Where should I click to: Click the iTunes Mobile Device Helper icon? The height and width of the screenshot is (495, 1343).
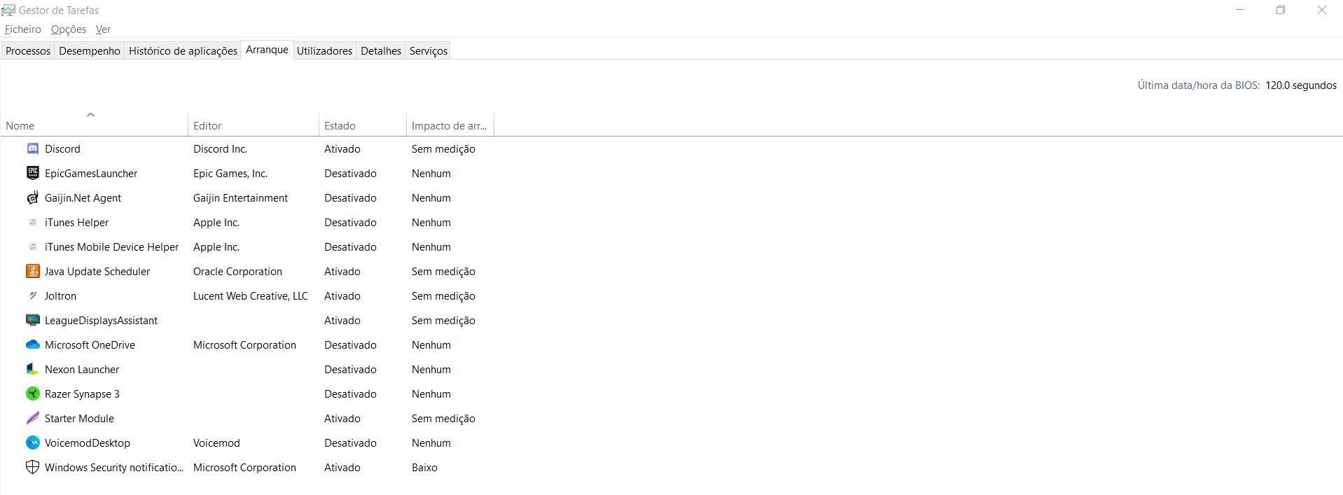pyautogui.click(x=32, y=246)
